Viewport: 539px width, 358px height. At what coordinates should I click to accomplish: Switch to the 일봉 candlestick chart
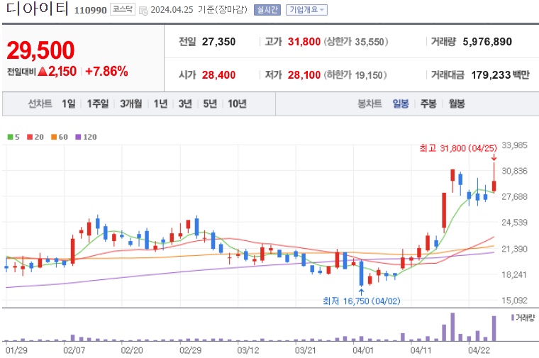[x=401, y=104]
